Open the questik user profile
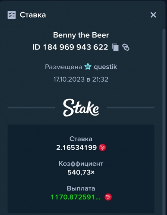167x215 pixels. click(x=105, y=67)
